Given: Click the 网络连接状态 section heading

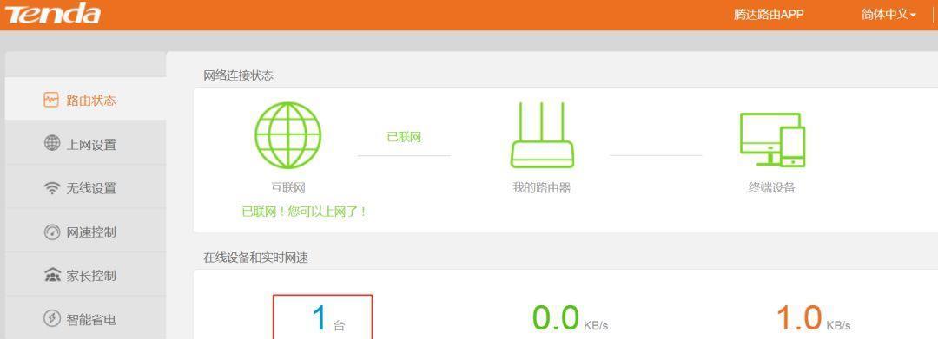Looking at the screenshot, I should pyautogui.click(x=238, y=75).
